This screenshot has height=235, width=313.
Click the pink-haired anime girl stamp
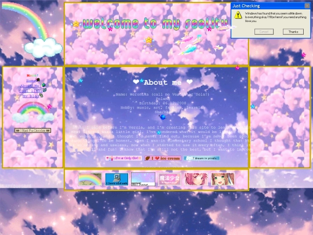pyautogui.click(x=196, y=179)
